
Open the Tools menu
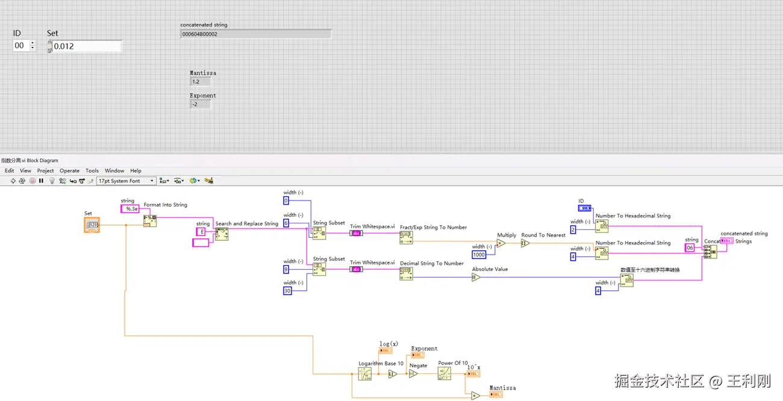coord(92,171)
